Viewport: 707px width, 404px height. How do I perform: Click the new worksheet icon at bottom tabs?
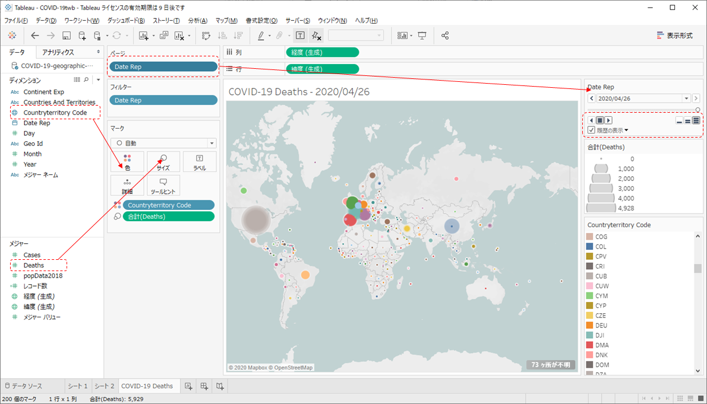click(x=188, y=386)
